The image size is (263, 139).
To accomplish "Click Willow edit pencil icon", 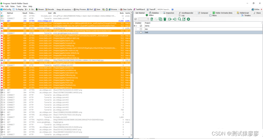I will click(184, 19).
